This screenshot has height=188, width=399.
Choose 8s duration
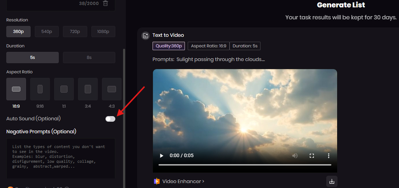pyautogui.click(x=89, y=57)
